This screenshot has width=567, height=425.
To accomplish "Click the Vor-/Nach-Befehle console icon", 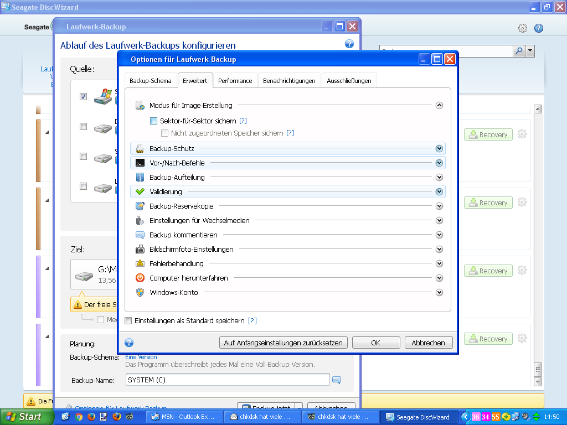I will click(140, 163).
